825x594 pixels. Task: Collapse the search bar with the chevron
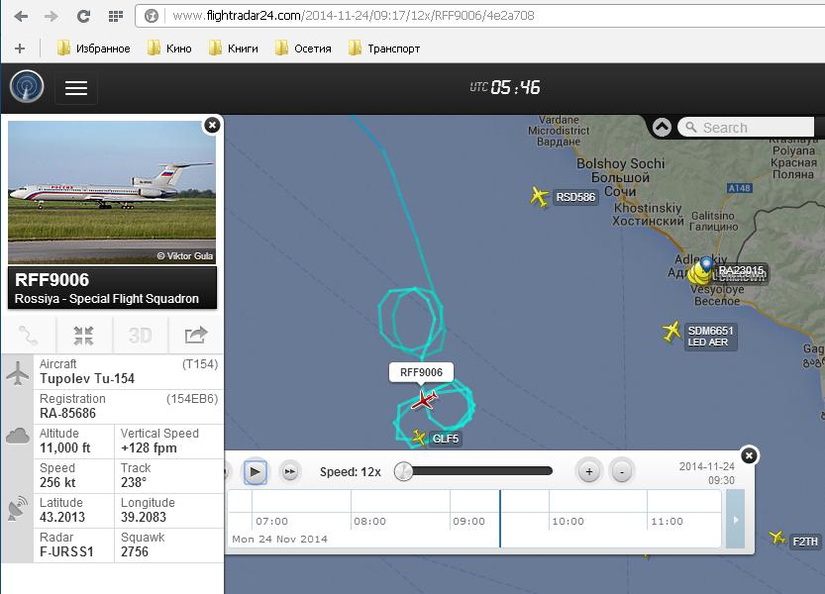tap(662, 128)
